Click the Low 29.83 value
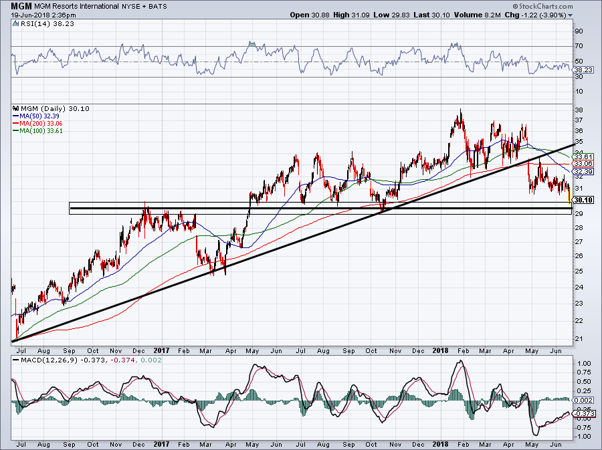Image resolution: width=602 pixels, height=450 pixels. [x=391, y=15]
